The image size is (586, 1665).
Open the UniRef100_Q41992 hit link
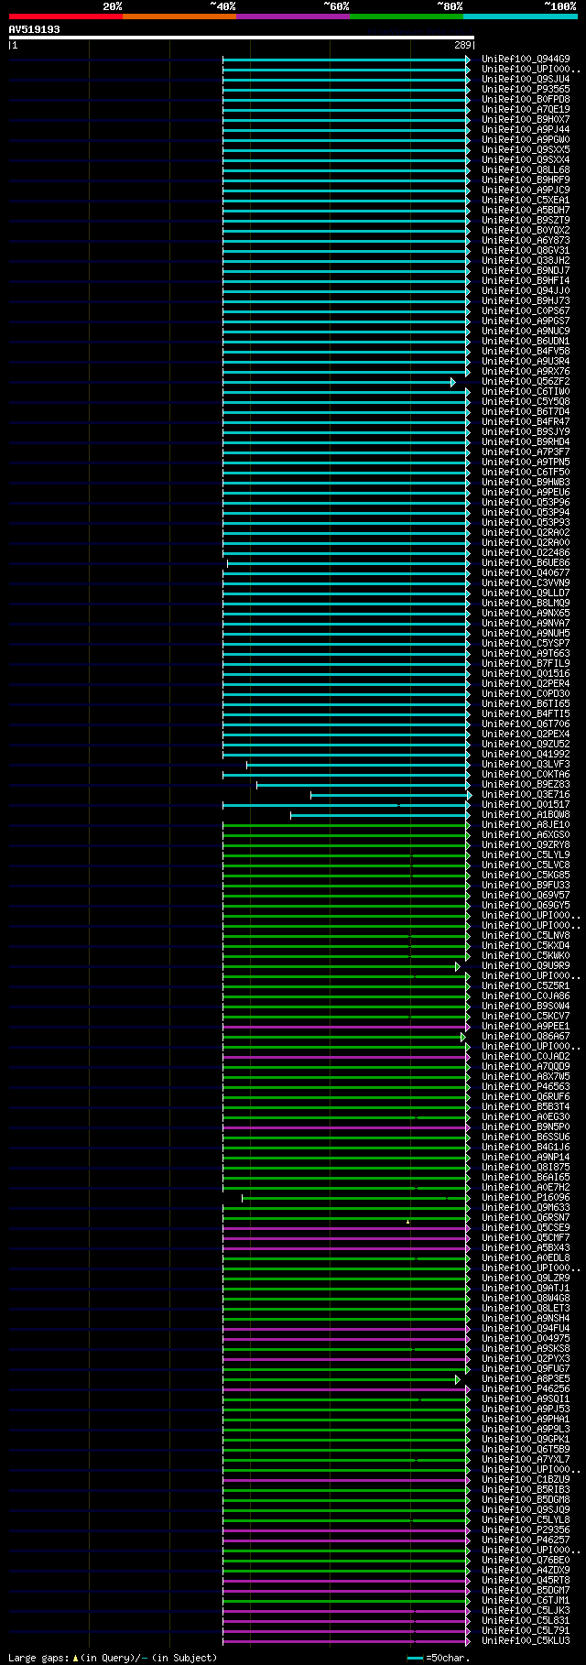pyautogui.click(x=526, y=755)
